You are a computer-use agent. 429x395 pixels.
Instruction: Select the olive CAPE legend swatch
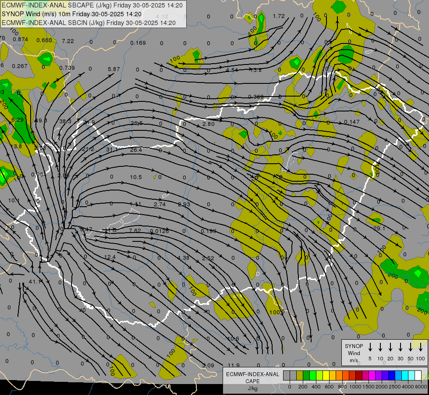300,375
